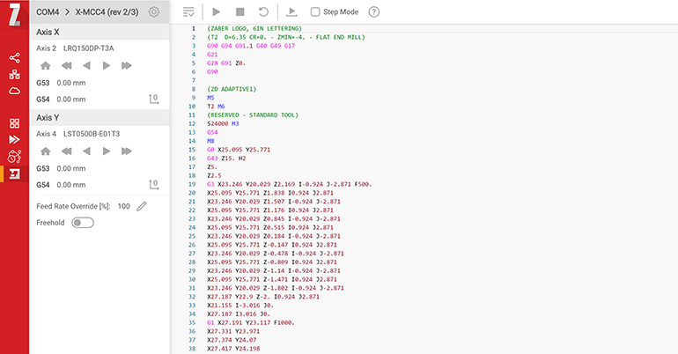Image resolution: width=678 pixels, height=354 pixels.
Task: Jog Axis X fast forward
Action: point(128,65)
